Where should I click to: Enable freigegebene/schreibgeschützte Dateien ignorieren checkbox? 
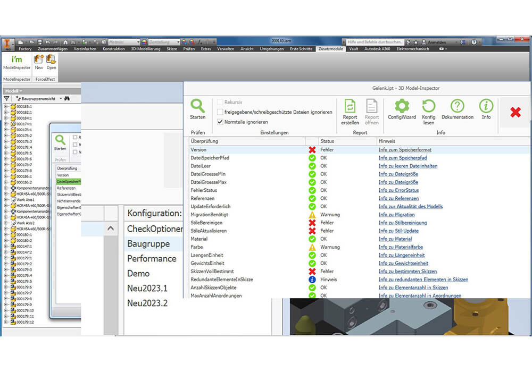point(220,112)
